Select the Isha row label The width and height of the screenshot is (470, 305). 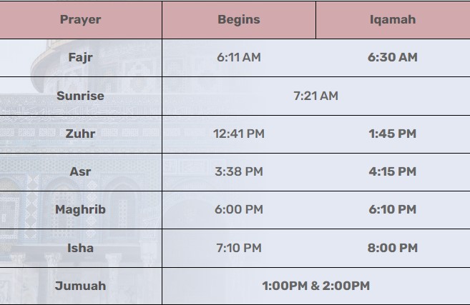tap(80, 248)
